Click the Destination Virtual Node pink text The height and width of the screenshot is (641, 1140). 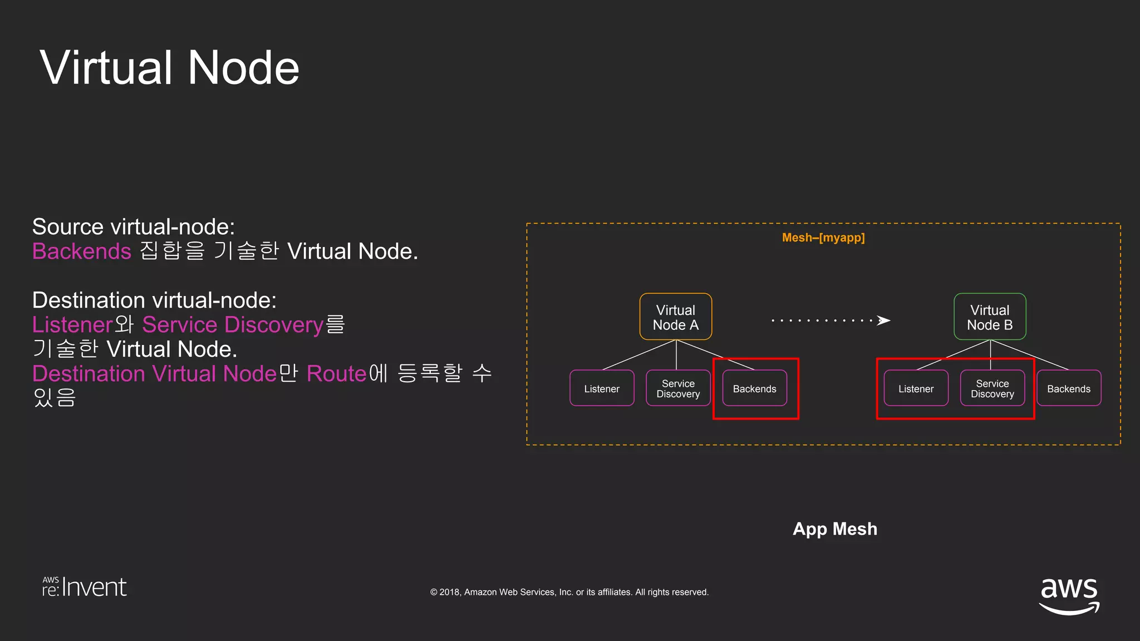(x=154, y=374)
